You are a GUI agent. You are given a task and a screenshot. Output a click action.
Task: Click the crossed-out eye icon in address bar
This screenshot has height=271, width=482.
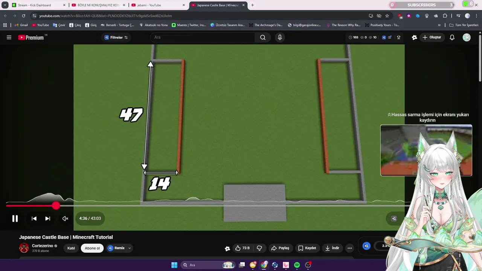(379, 16)
